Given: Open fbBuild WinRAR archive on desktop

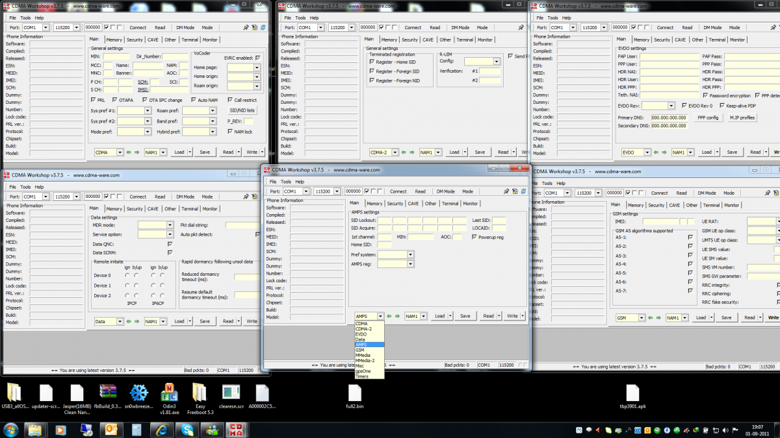Looking at the screenshot, I should point(108,393).
